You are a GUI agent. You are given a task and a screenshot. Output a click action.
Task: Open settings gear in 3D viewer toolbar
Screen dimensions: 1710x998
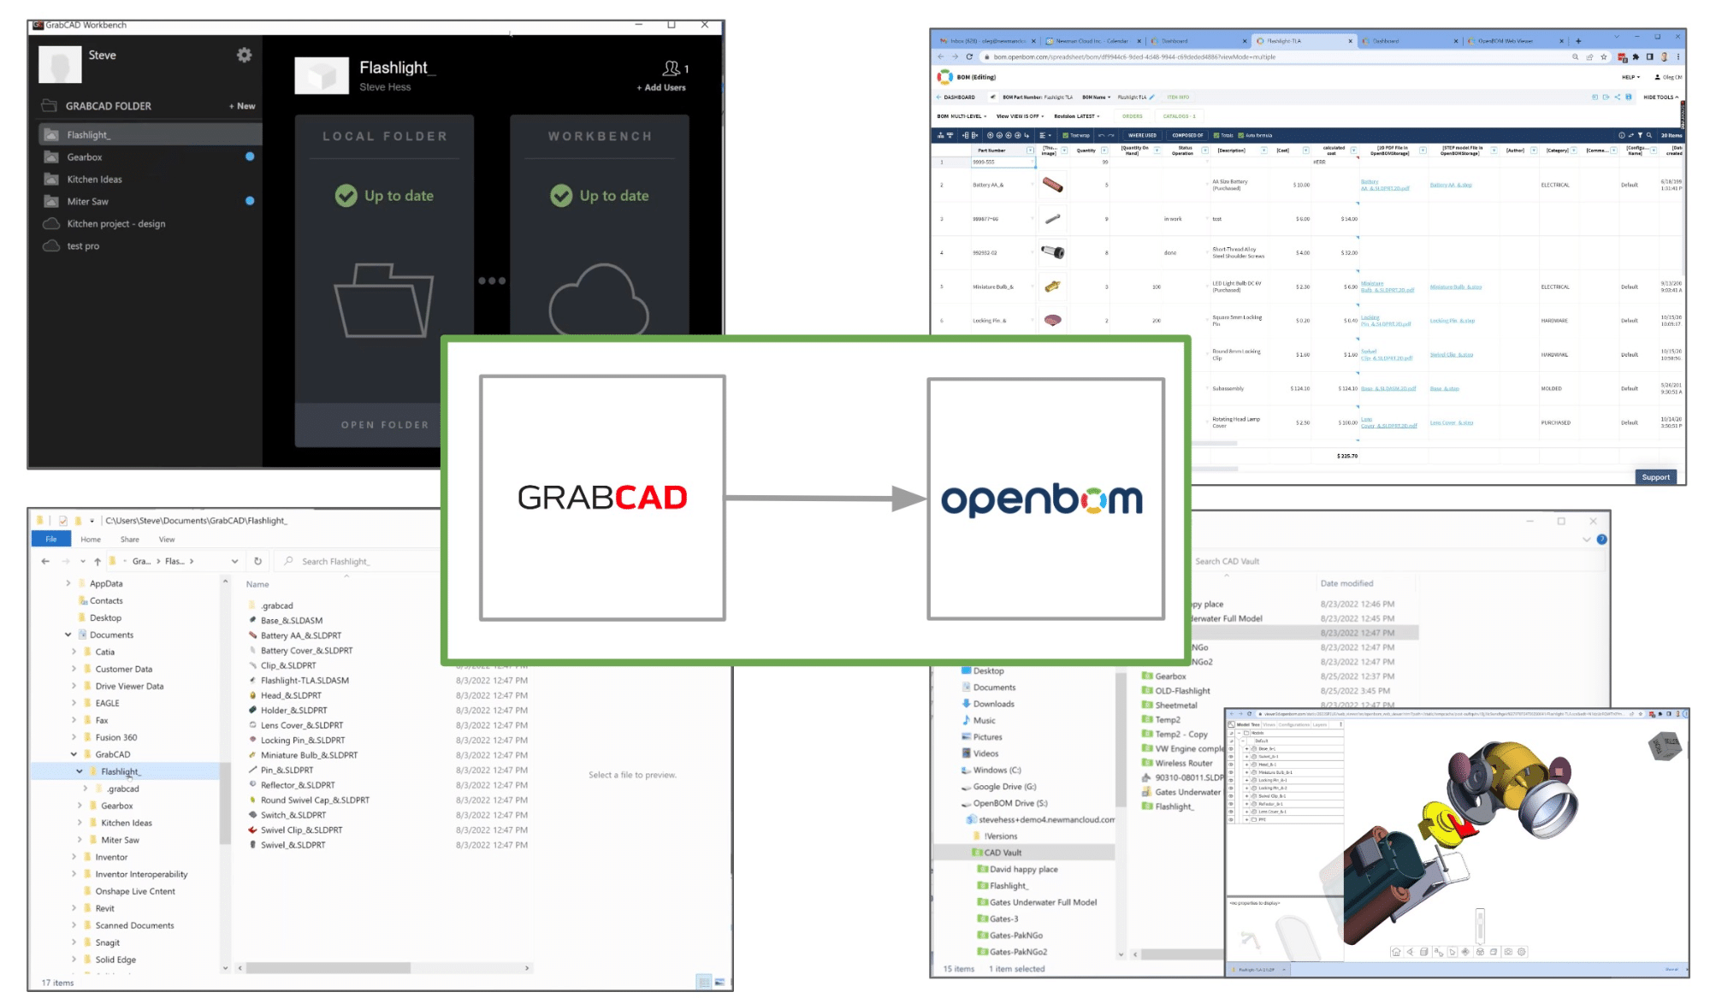(x=1522, y=952)
